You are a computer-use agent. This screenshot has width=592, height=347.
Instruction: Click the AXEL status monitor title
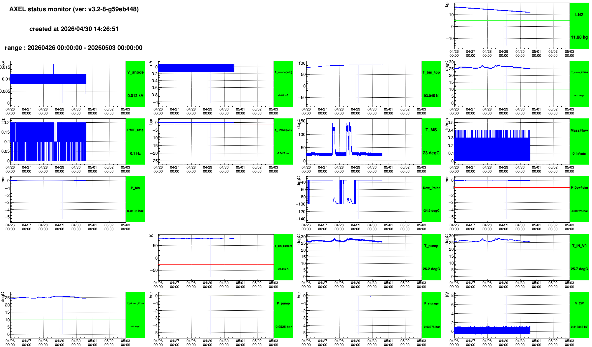click(x=74, y=9)
